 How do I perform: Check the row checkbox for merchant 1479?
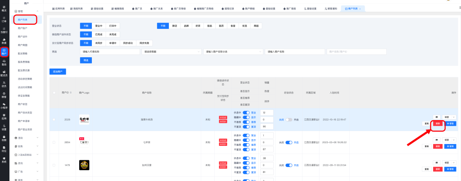[x=54, y=165]
